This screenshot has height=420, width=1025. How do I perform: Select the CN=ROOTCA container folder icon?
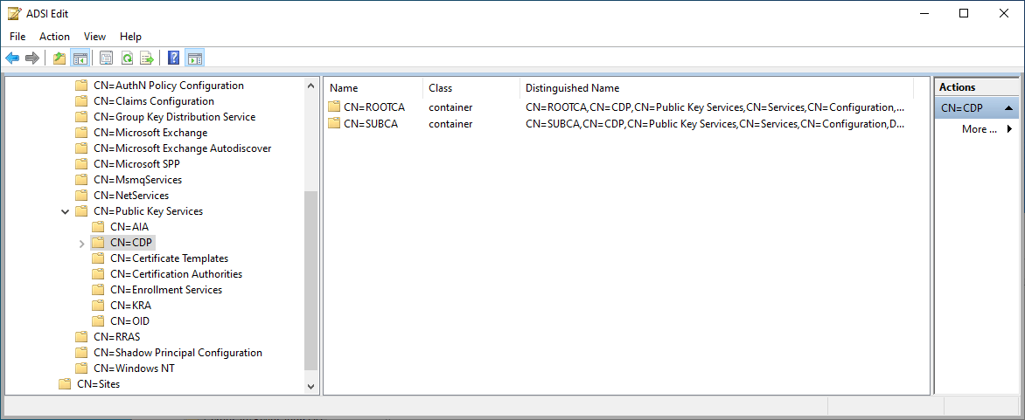pyautogui.click(x=333, y=107)
